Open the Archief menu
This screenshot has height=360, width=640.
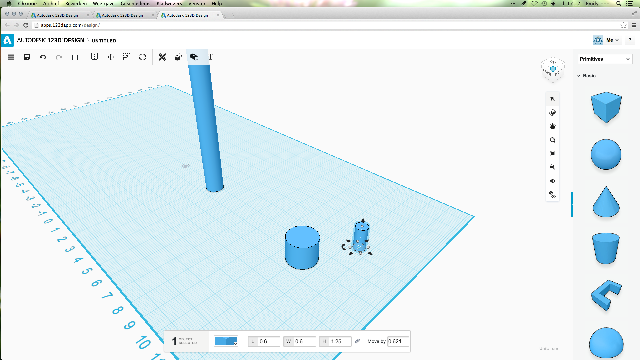click(51, 4)
